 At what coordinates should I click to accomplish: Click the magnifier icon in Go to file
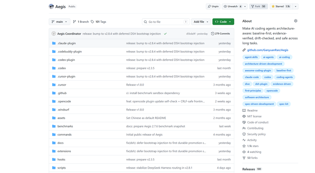[145, 22]
